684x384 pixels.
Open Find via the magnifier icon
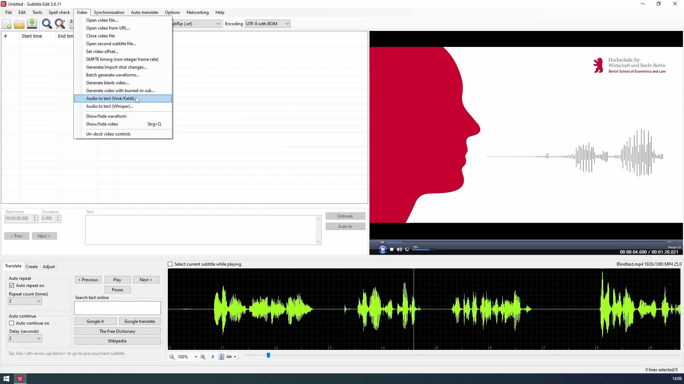[x=47, y=24]
